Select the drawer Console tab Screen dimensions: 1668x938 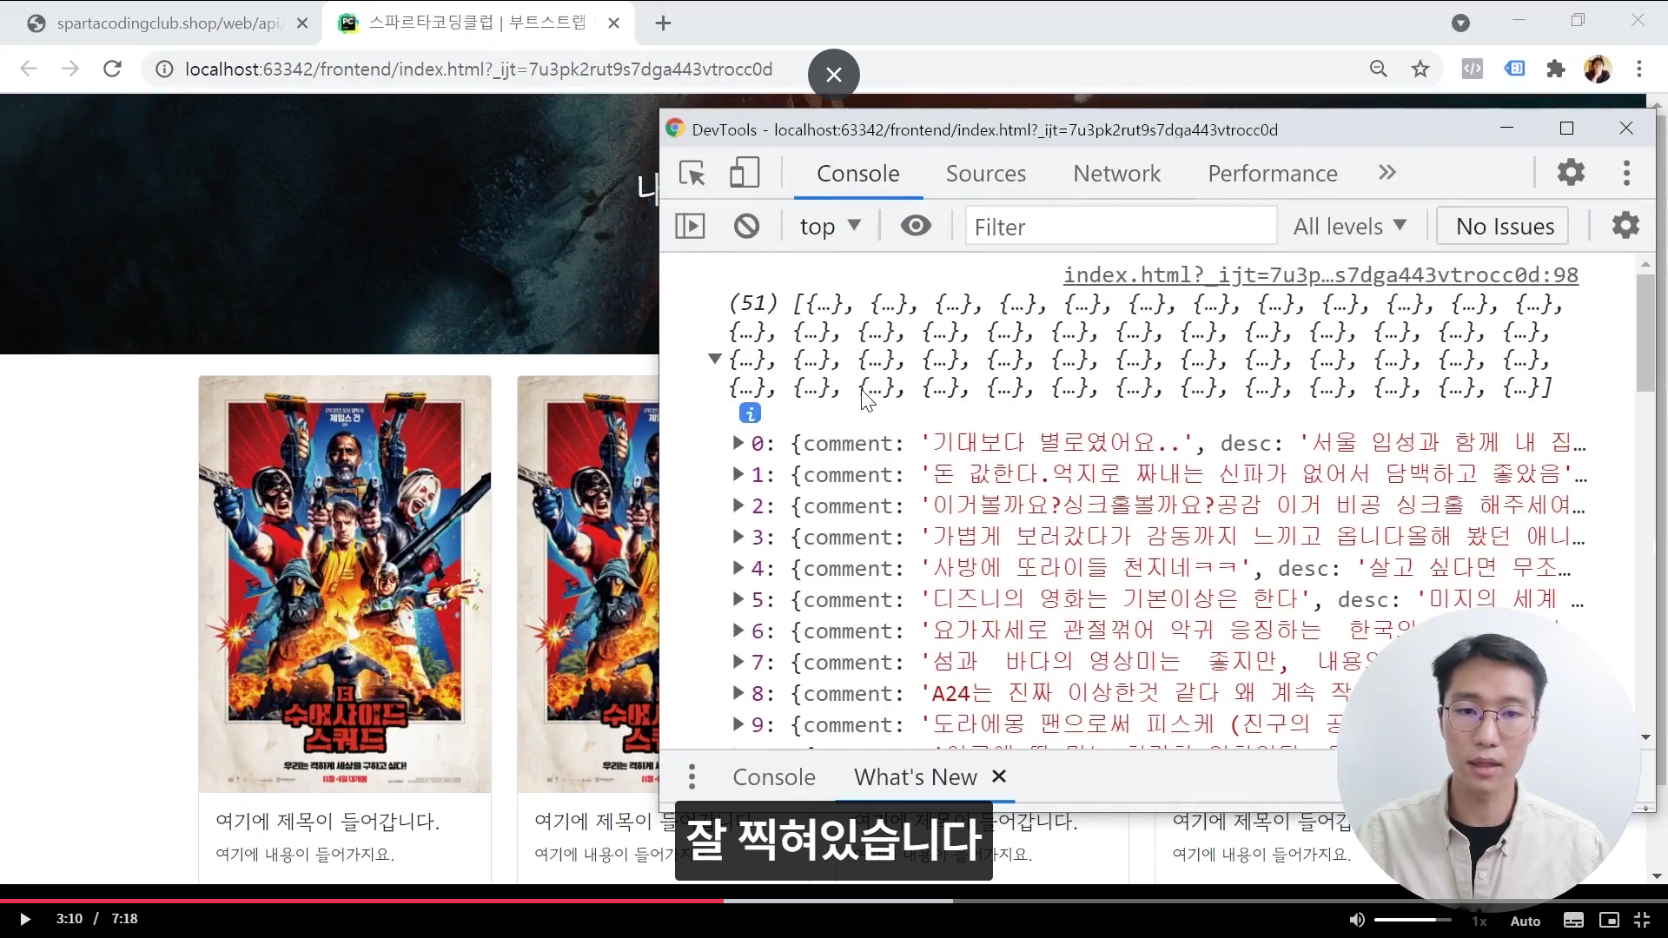point(773,777)
